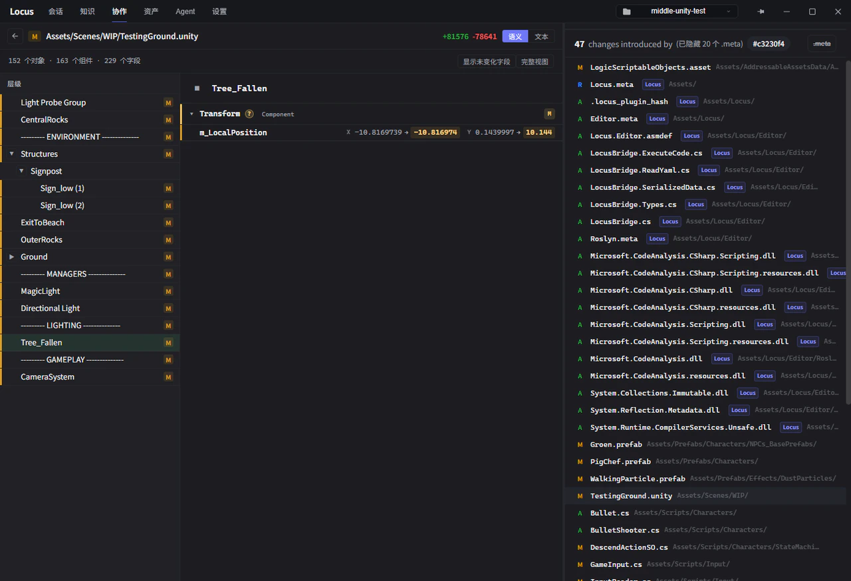Click the new X value -10.816974
The image size is (851, 581).
pos(435,132)
